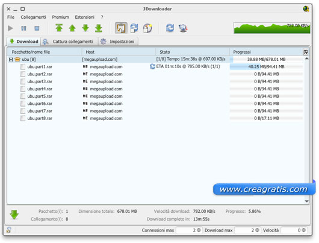The height and width of the screenshot is (243, 319).
Task: Toggle clipboard monitoring icon
Action: point(121,28)
